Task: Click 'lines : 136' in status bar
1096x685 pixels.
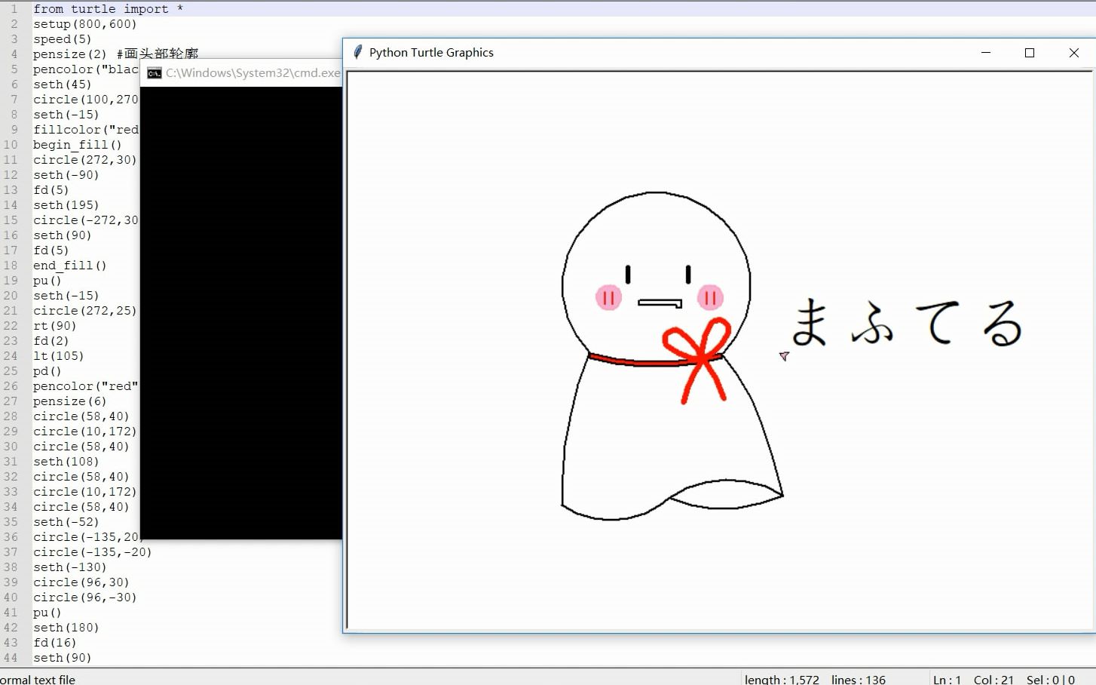Action: tap(859, 679)
